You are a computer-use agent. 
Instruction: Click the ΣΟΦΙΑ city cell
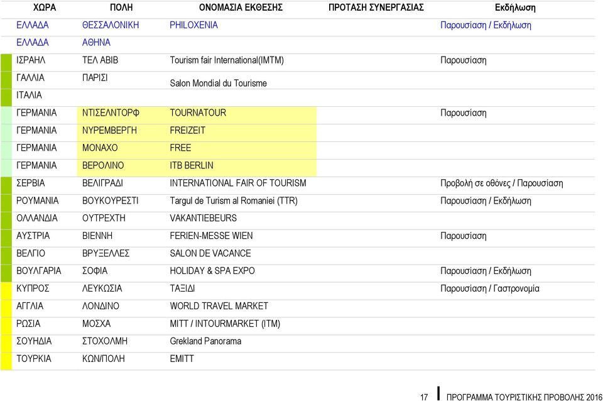(x=95, y=271)
